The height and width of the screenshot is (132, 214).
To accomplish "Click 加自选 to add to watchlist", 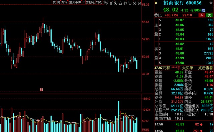I will (x=90, y=2).
